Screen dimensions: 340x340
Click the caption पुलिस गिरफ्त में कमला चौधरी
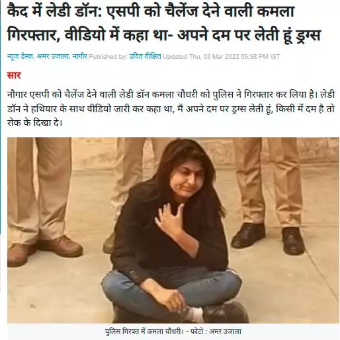pos(144,331)
